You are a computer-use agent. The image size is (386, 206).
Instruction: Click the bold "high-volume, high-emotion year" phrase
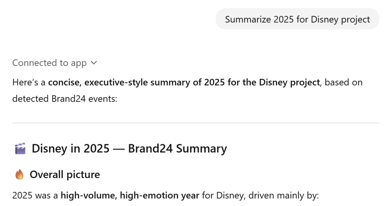coord(130,196)
